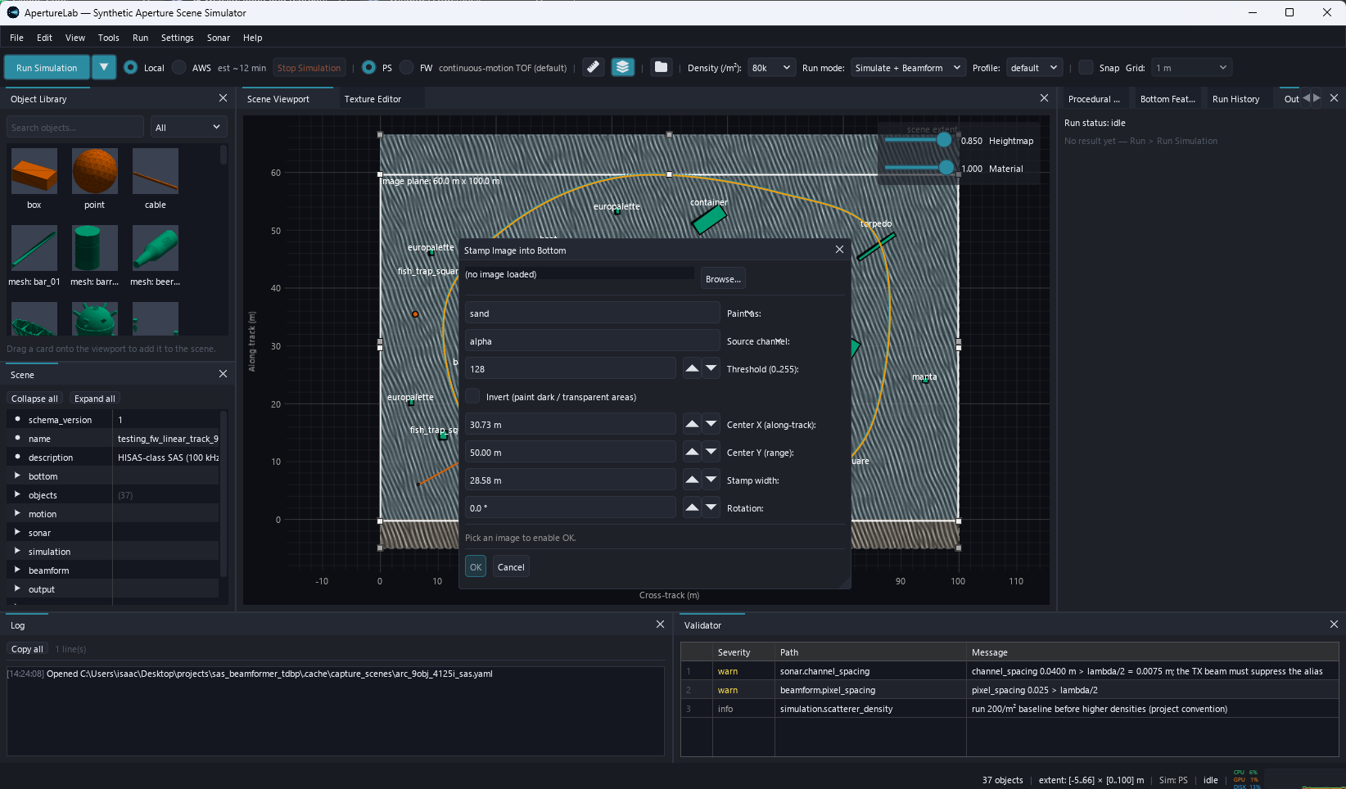
Task: Select the cable object card
Action: coord(156,170)
